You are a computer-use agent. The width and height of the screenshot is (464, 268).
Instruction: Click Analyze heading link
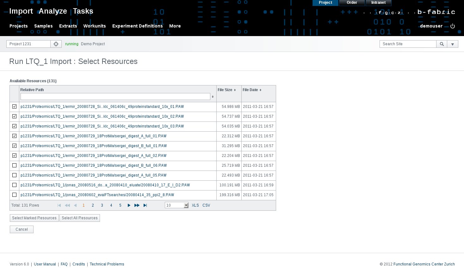(x=53, y=11)
